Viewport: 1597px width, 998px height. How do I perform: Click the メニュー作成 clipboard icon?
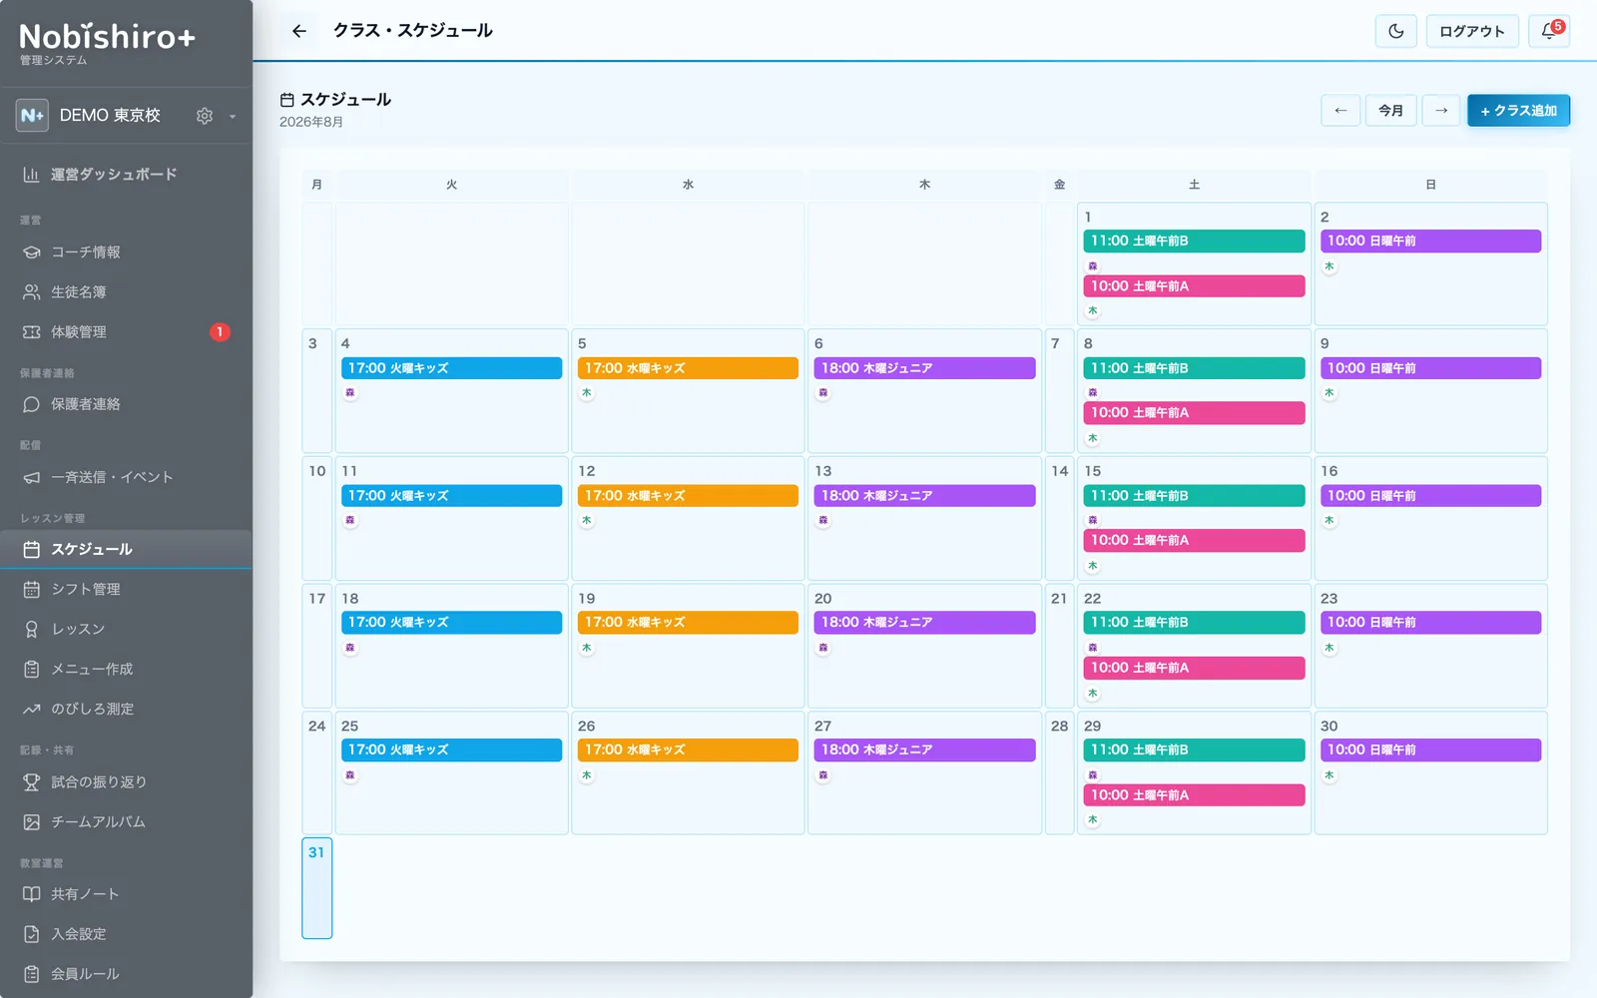pos(32,669)
